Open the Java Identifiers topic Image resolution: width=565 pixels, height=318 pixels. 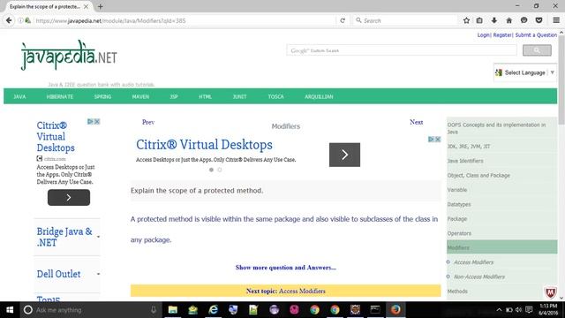pyautogui.click(x=465, y=161)
